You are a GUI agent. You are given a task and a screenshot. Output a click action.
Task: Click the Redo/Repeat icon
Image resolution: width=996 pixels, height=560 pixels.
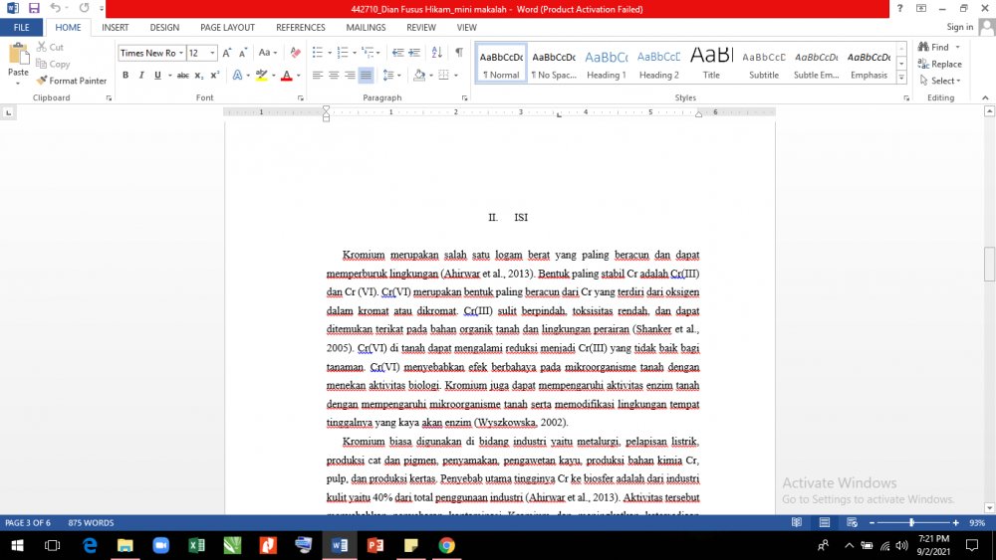tap(84, 8)
